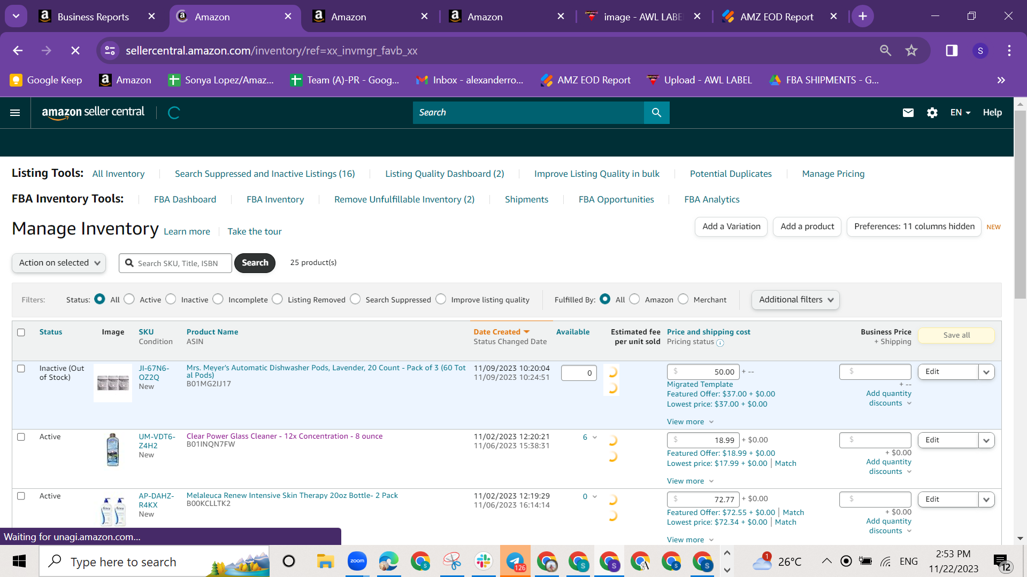Screen dimensions: 1027x577
Task: Go back using browser back arrow
Action: tap(18, 51)
